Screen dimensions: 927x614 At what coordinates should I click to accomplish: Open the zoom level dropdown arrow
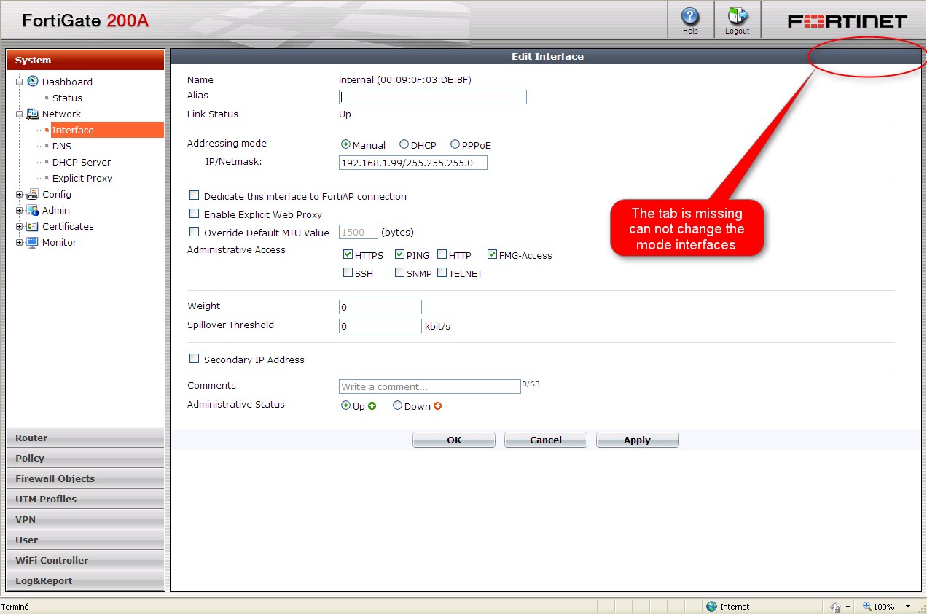[907, 607]
